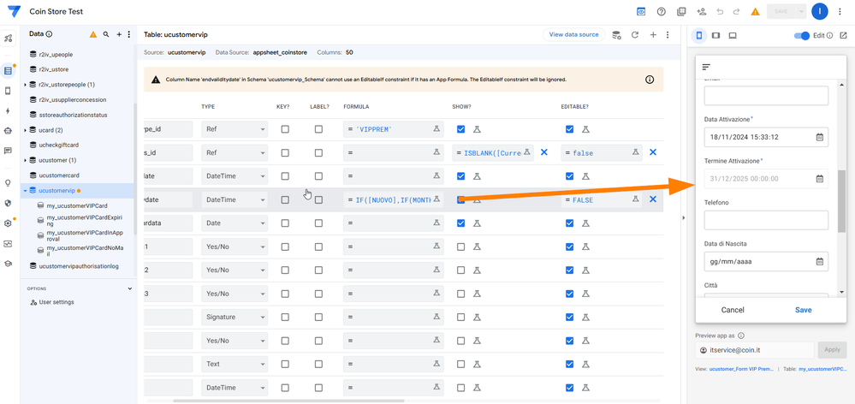Click Save in the preview form

[x=803, y=310]
